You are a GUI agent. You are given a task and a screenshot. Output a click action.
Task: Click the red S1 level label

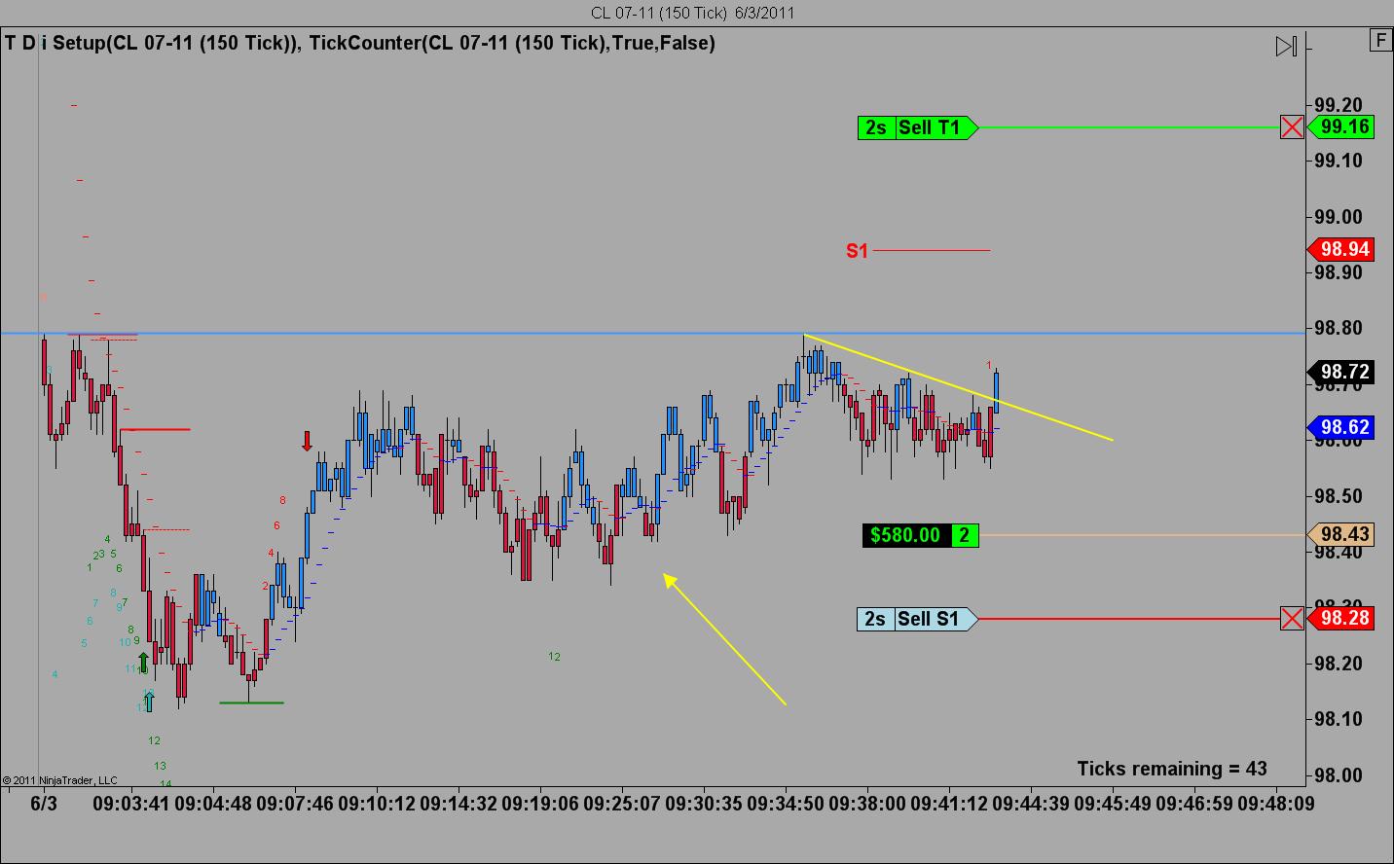857,251
